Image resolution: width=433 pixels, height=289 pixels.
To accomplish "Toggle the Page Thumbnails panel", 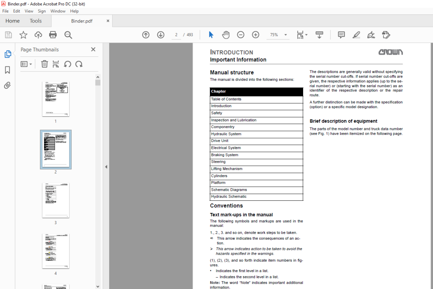I will [8, 54].
